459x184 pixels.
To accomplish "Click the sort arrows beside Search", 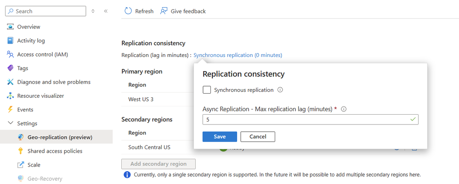I will [x=93, y=11].
